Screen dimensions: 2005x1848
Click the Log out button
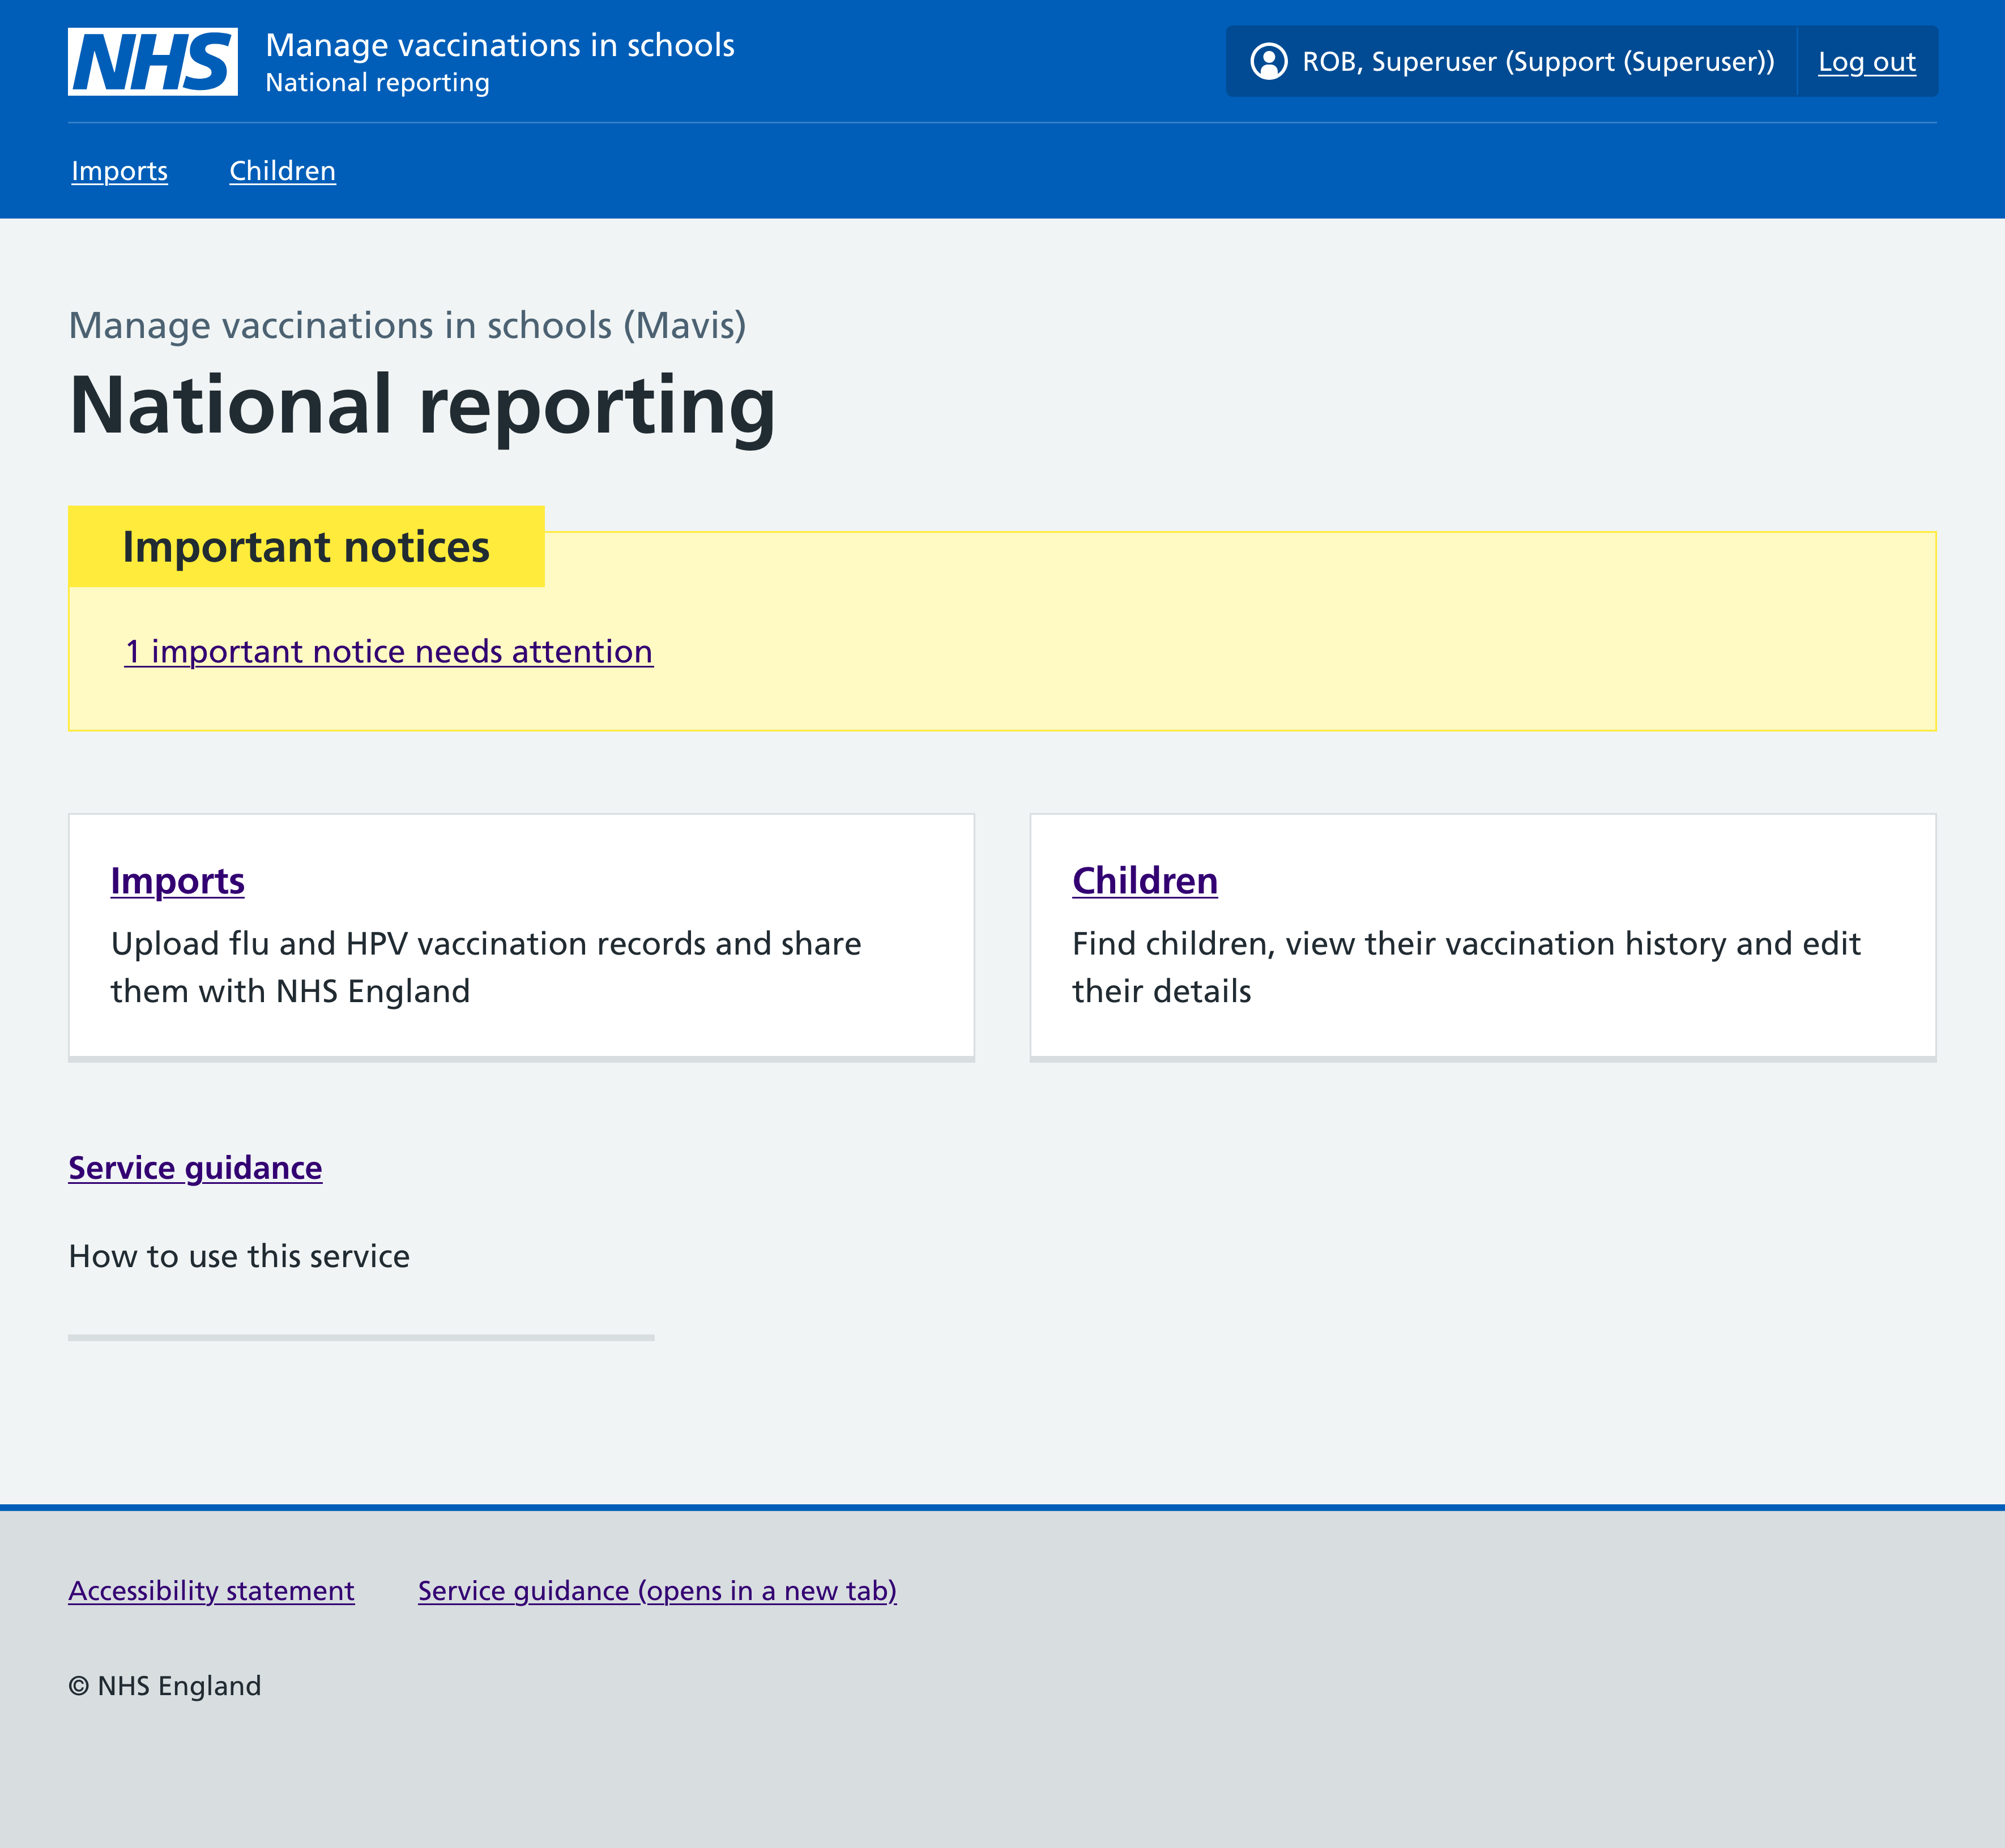pos(1865,61)
